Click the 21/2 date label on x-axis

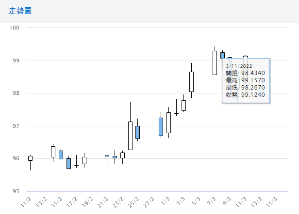point(102,202)
